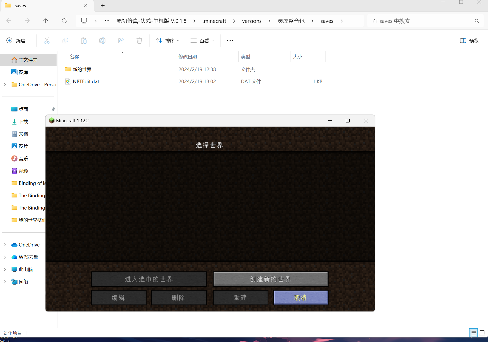
Task: Click 进入选中的世界 button in Minecraft
Action: [149, 279]
